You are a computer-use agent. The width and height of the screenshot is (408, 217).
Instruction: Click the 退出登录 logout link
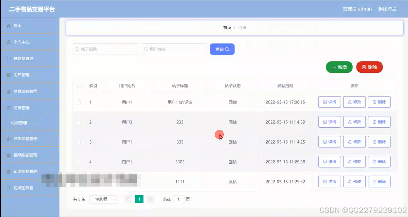(x=388, y=9)
